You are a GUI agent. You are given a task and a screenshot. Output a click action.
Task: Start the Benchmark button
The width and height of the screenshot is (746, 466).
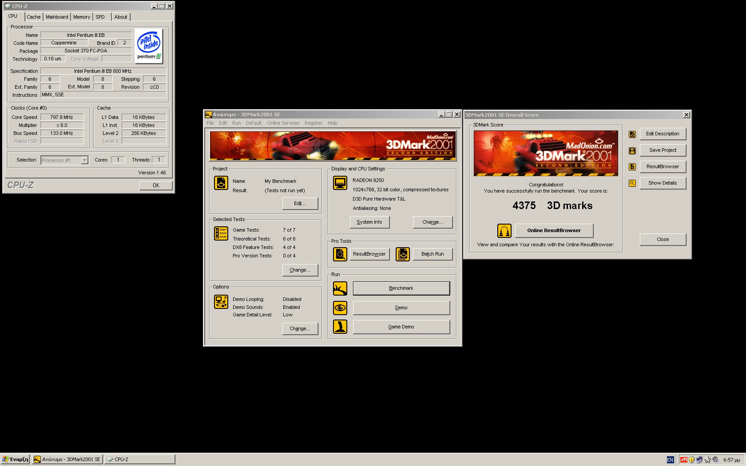[401, 288]
